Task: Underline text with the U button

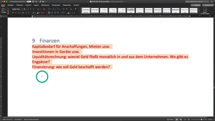Action: tap(19, 13)
